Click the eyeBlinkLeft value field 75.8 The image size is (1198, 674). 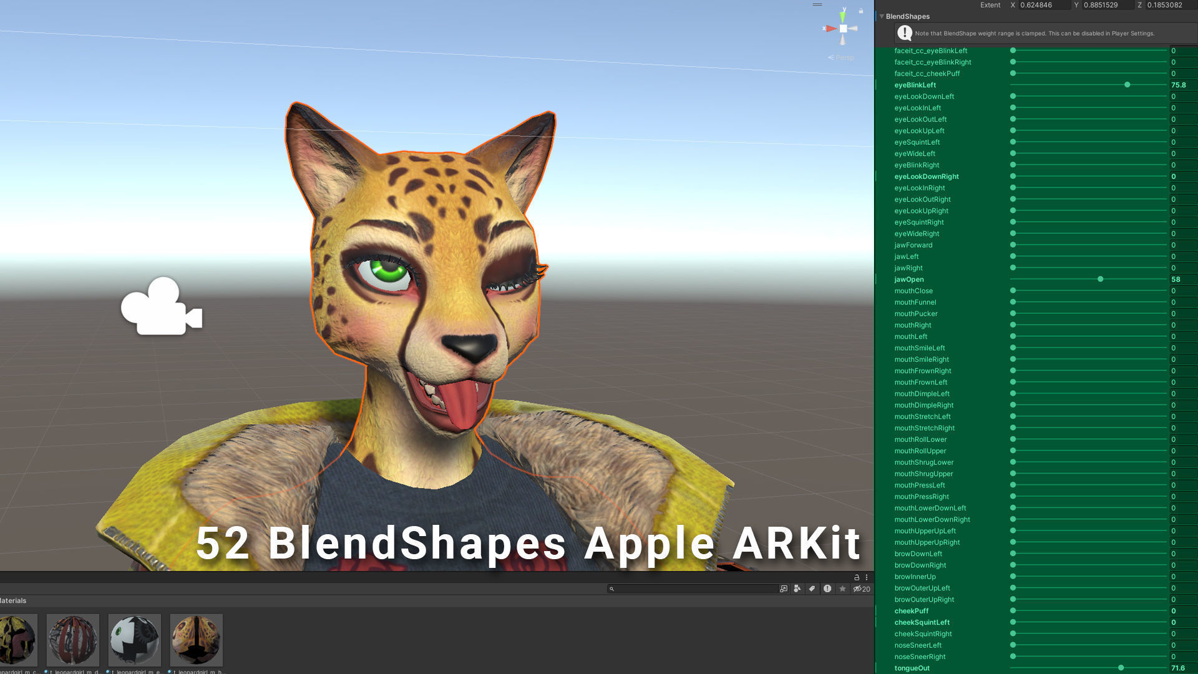pos(1183,85)
